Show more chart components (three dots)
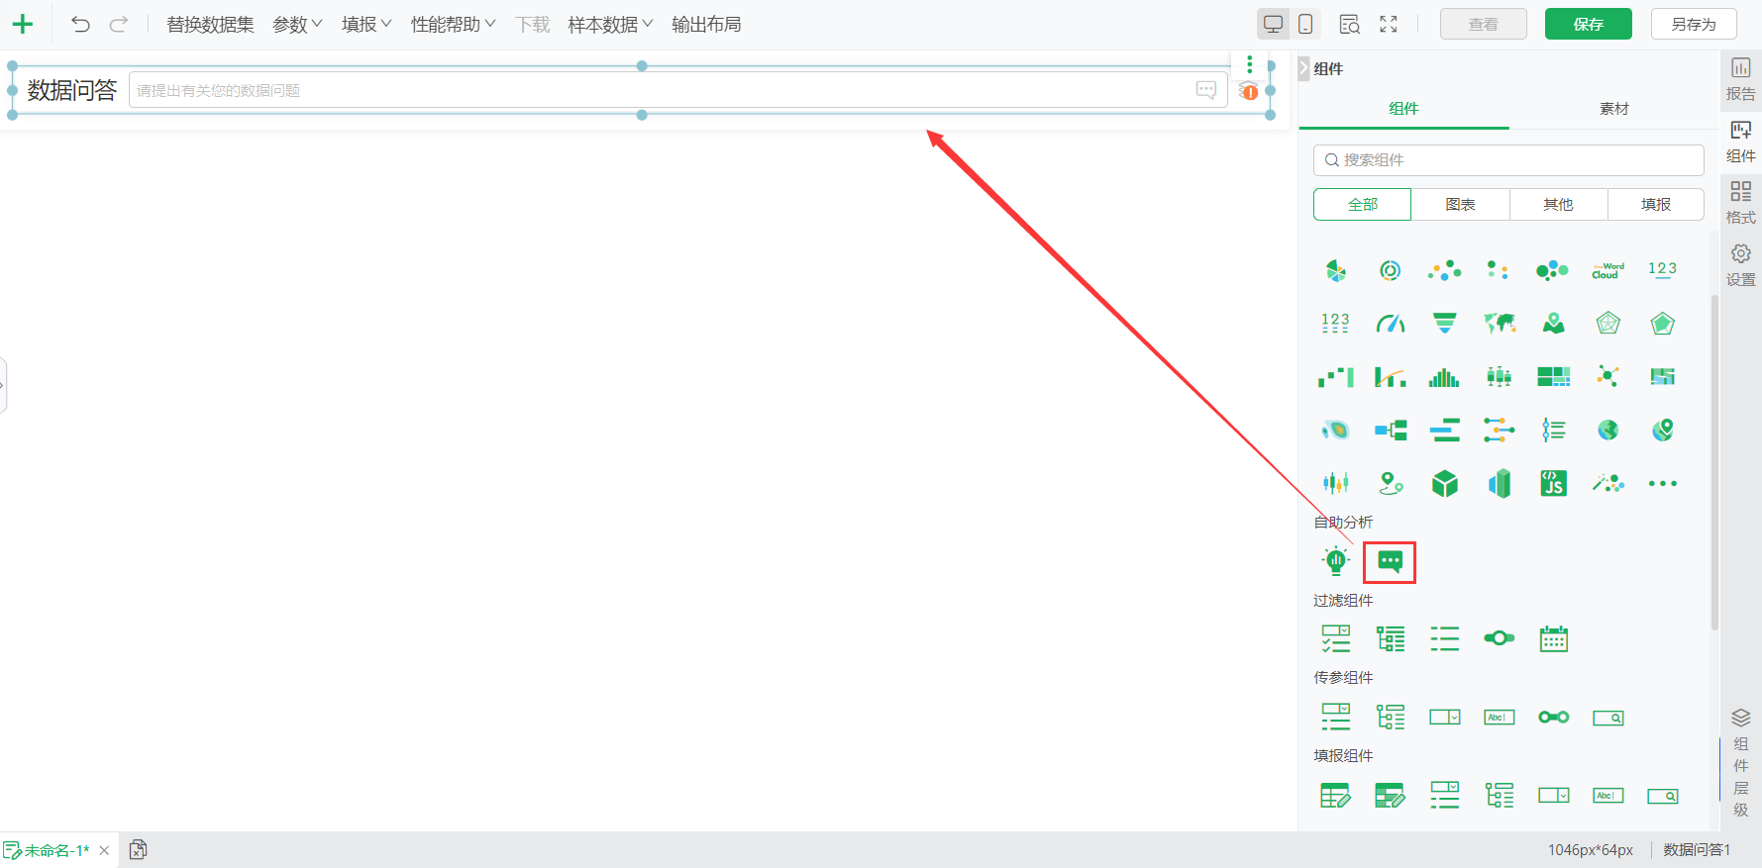The height and width of the screenshot is (868, 1762). coord(1662,484)
